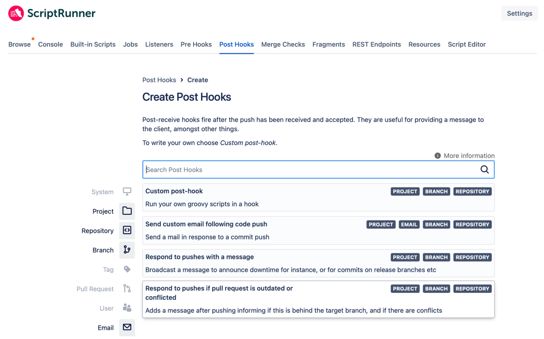Filter by the Tag label

108,269
